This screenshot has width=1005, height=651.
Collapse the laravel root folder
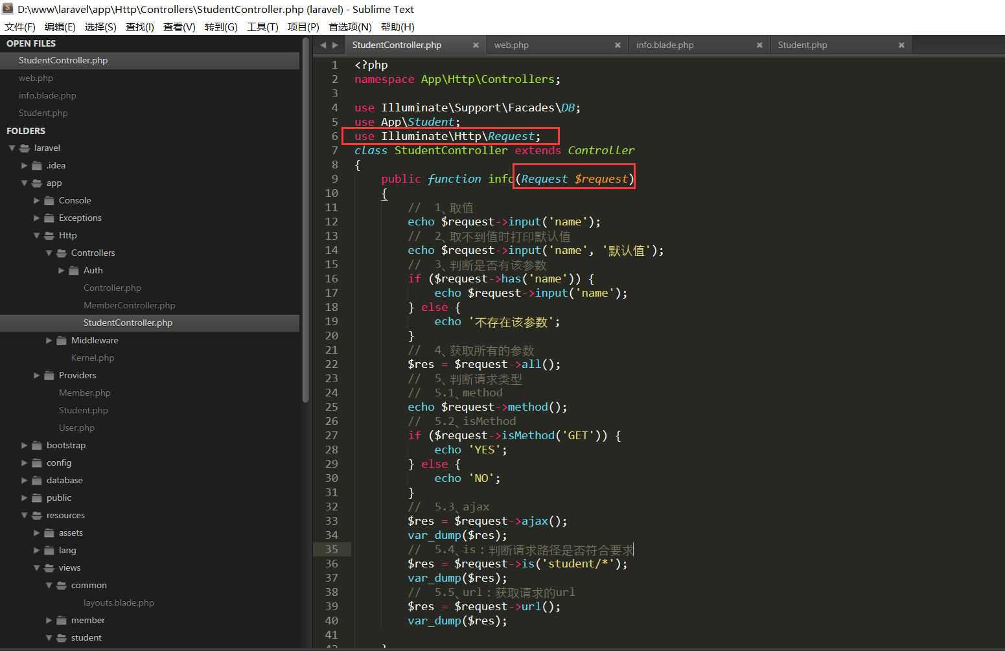[x=12, y=148]
